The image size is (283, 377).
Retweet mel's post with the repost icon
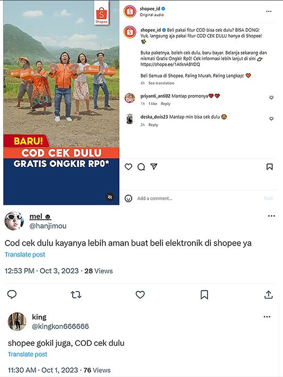point(76,295)
